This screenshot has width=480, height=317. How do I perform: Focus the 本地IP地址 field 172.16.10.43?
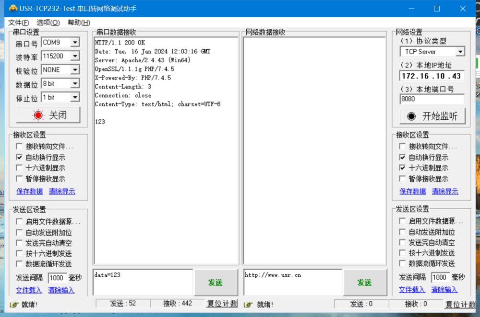(x=432, y=76)
